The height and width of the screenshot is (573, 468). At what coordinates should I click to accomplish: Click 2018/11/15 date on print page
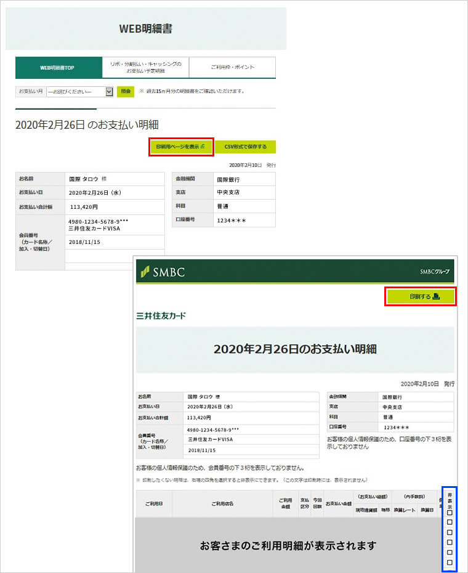(201, 450)
